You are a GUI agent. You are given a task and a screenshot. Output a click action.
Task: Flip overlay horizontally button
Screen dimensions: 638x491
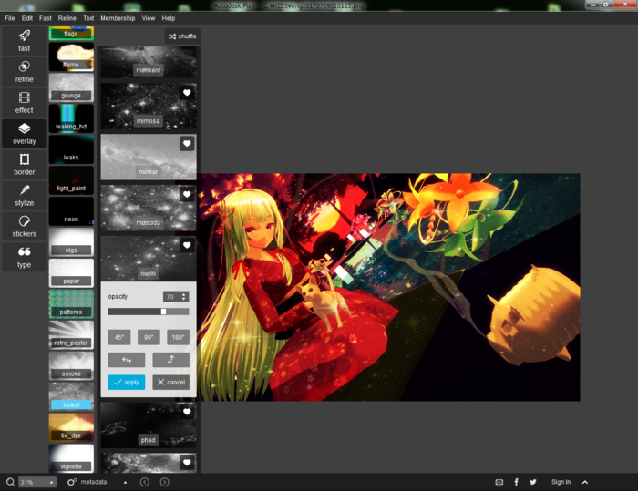(x=127, y=360)
